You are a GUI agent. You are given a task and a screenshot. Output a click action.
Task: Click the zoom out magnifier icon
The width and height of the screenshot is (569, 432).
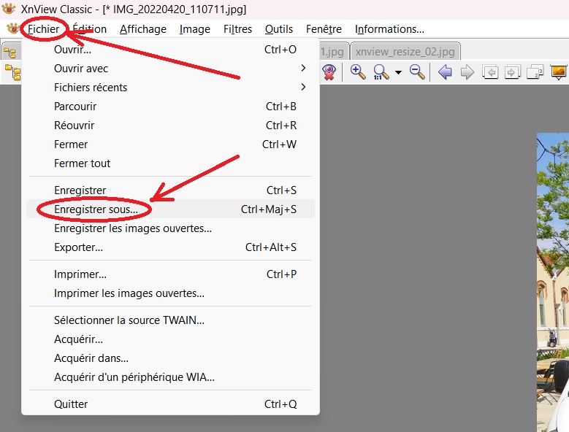coord(417,72)
